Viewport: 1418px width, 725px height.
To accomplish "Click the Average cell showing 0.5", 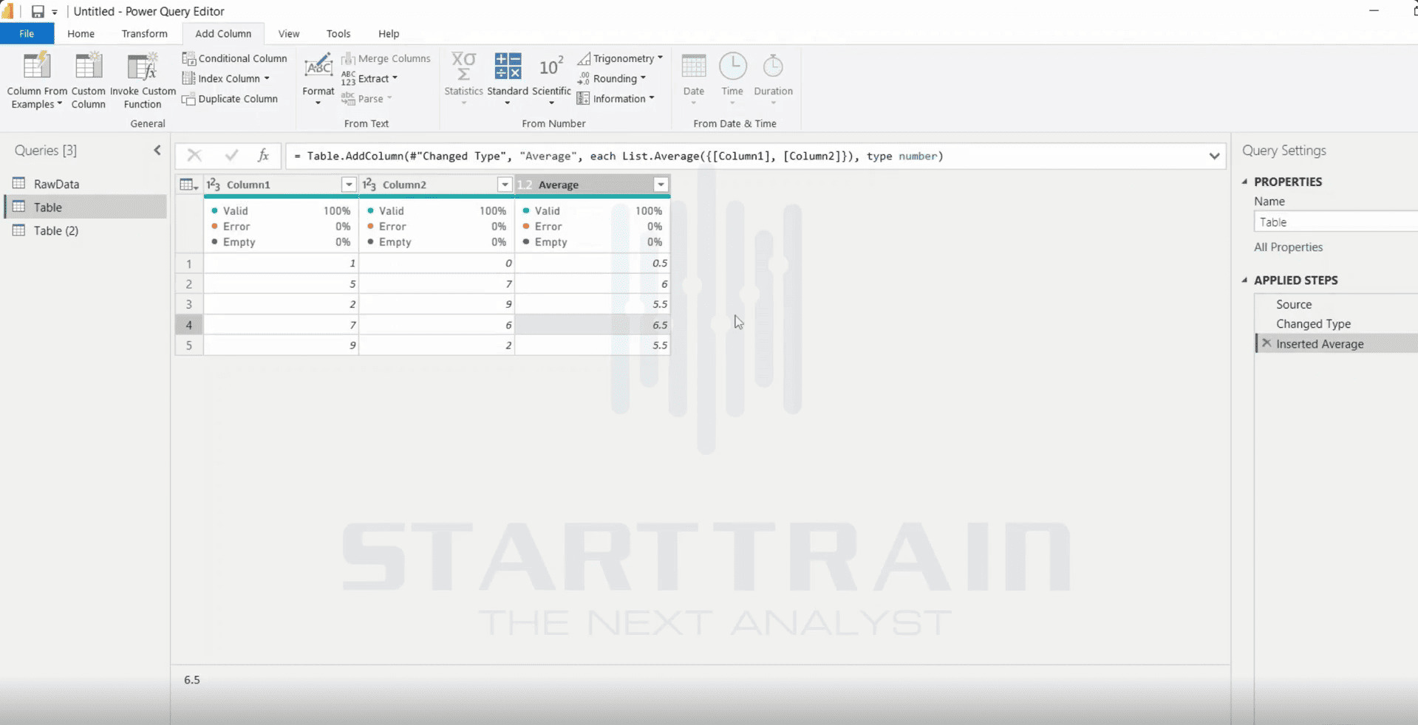I will tap(593, 263).
